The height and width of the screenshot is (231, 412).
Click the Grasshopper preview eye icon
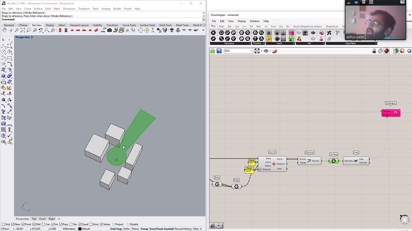tap(266, 51)
